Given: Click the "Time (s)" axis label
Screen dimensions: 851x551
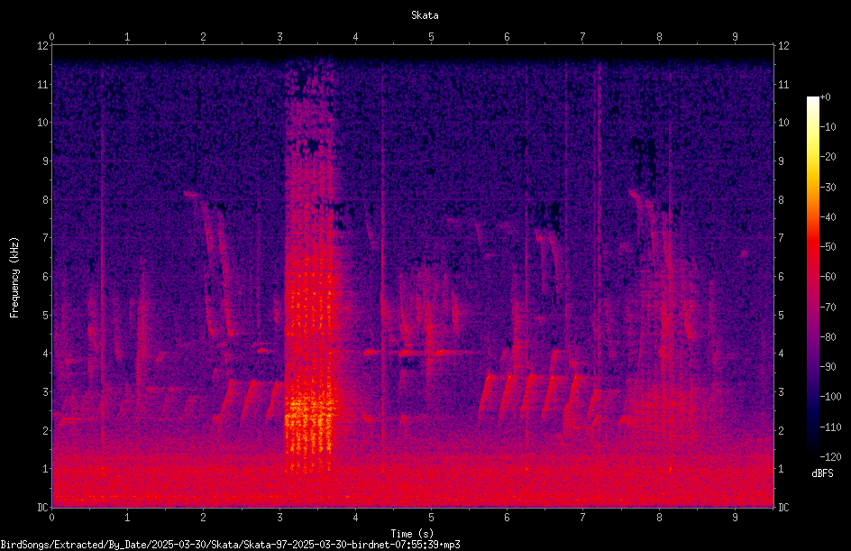Looking at the screenshot, I should coord(412,534).
